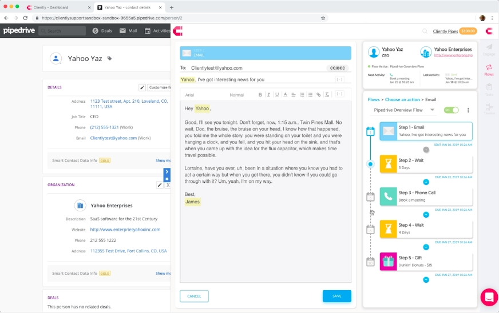Open the Flows sidebar icon

tap(489, 70)
